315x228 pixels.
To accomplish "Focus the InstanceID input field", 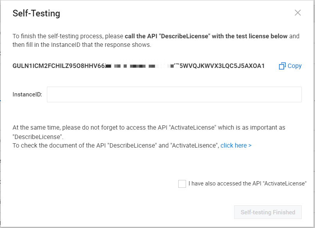I will pos(174,94).
